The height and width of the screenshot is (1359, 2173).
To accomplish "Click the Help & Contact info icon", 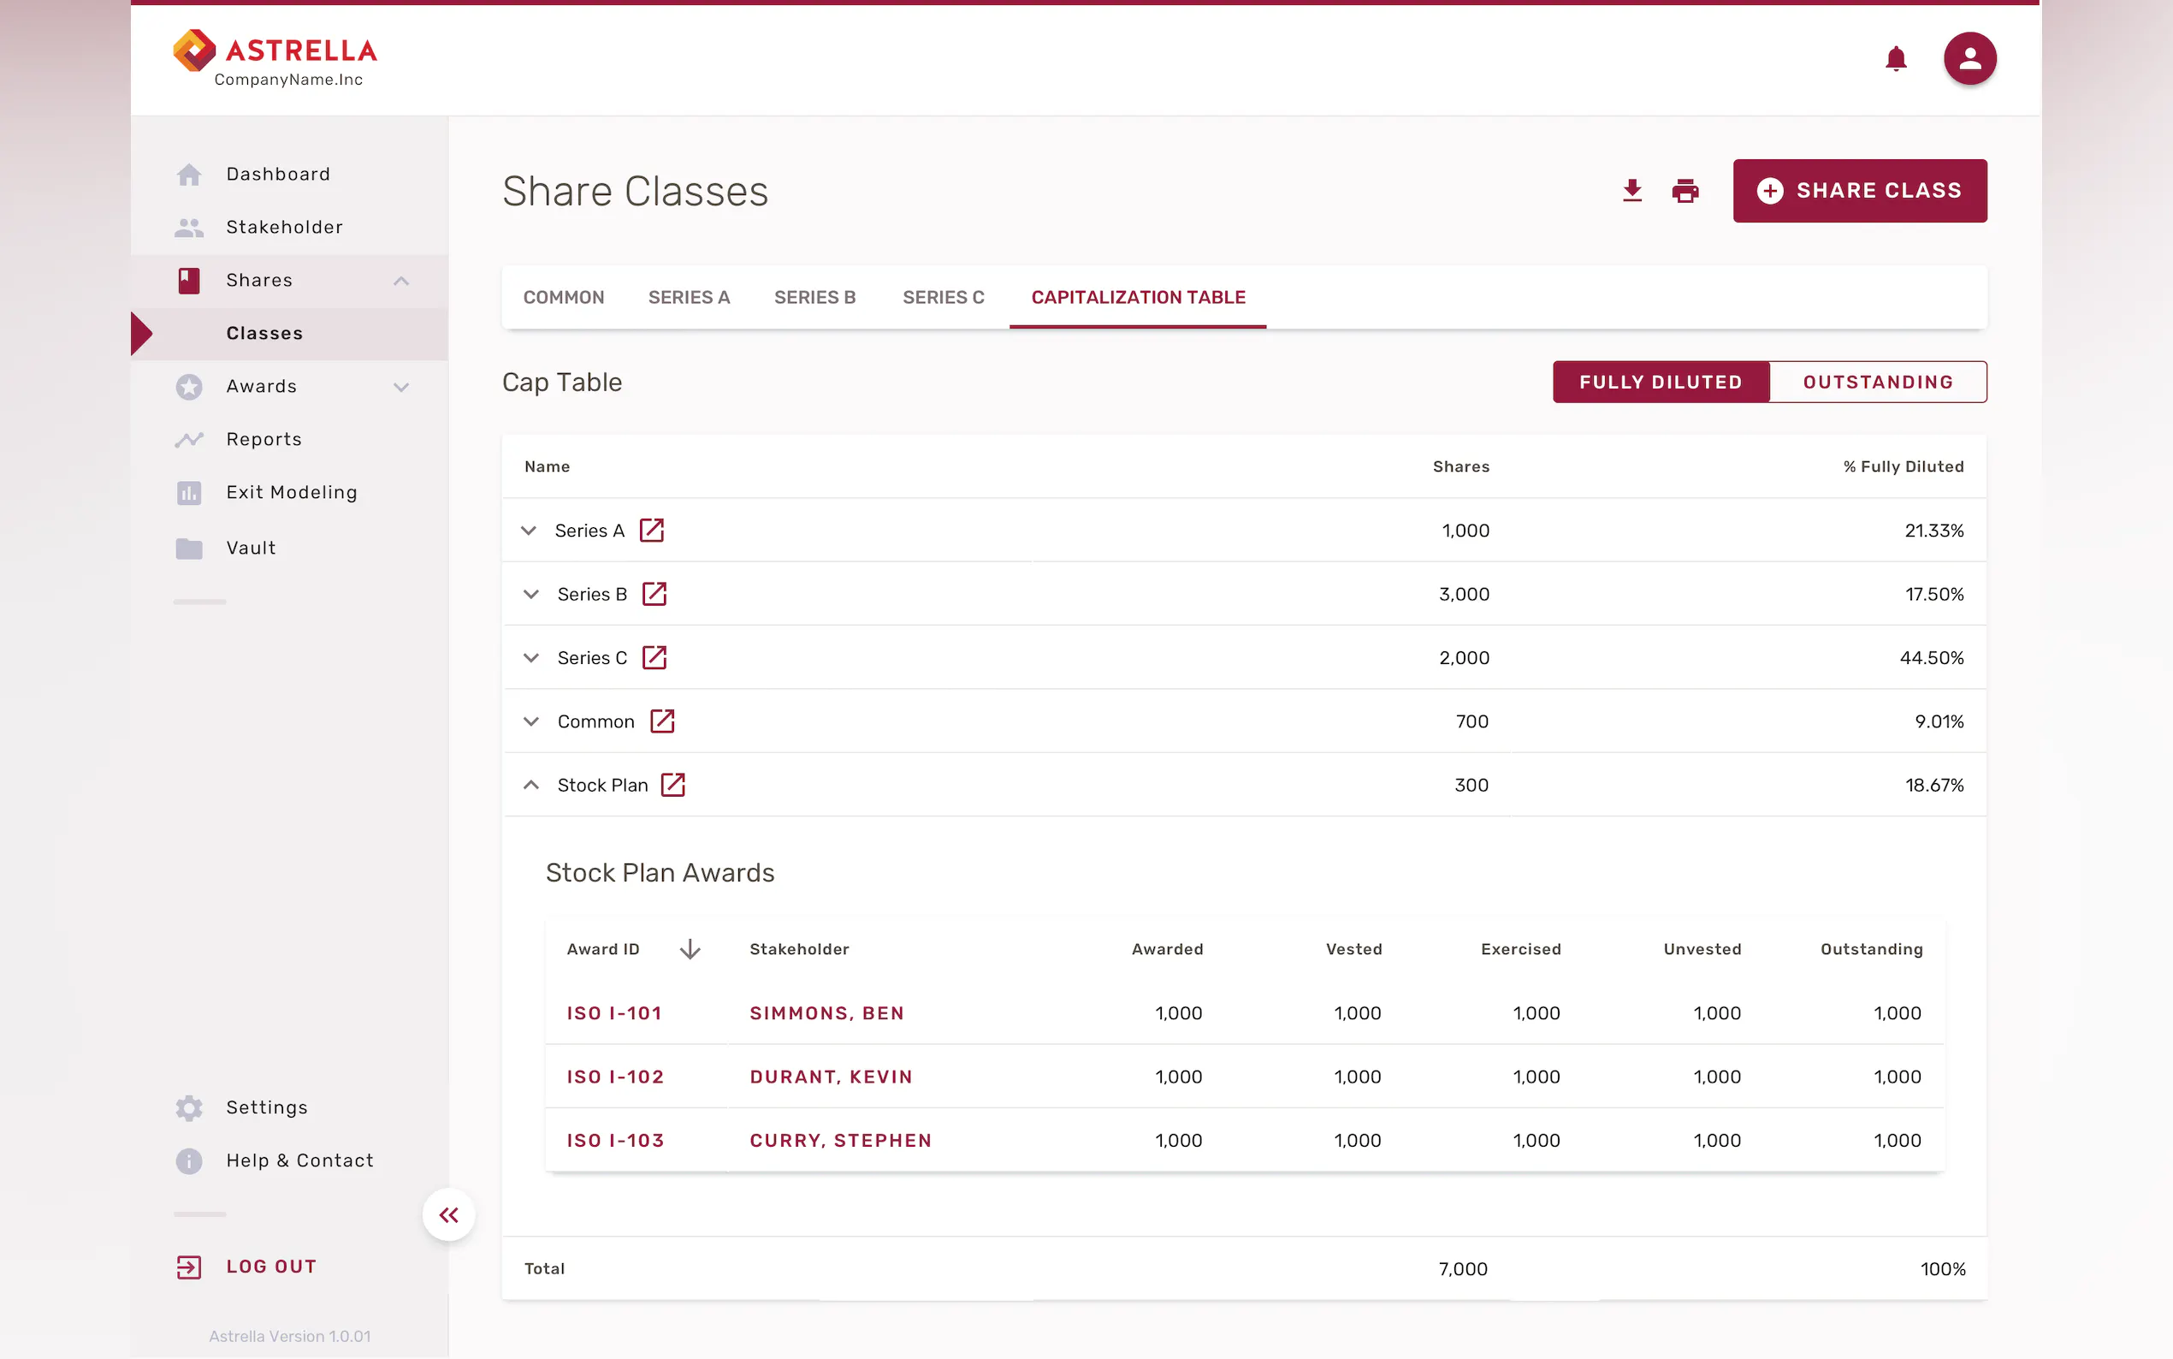I will (189, 1160).
